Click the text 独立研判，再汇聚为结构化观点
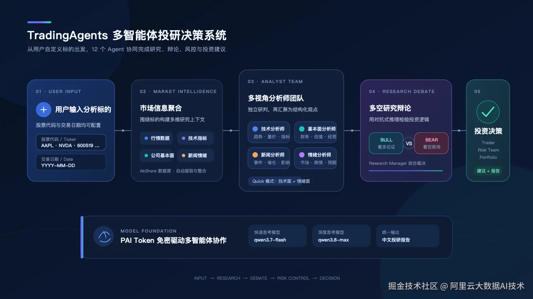This screenshot has height=299, width=533. tap(283, 110)
